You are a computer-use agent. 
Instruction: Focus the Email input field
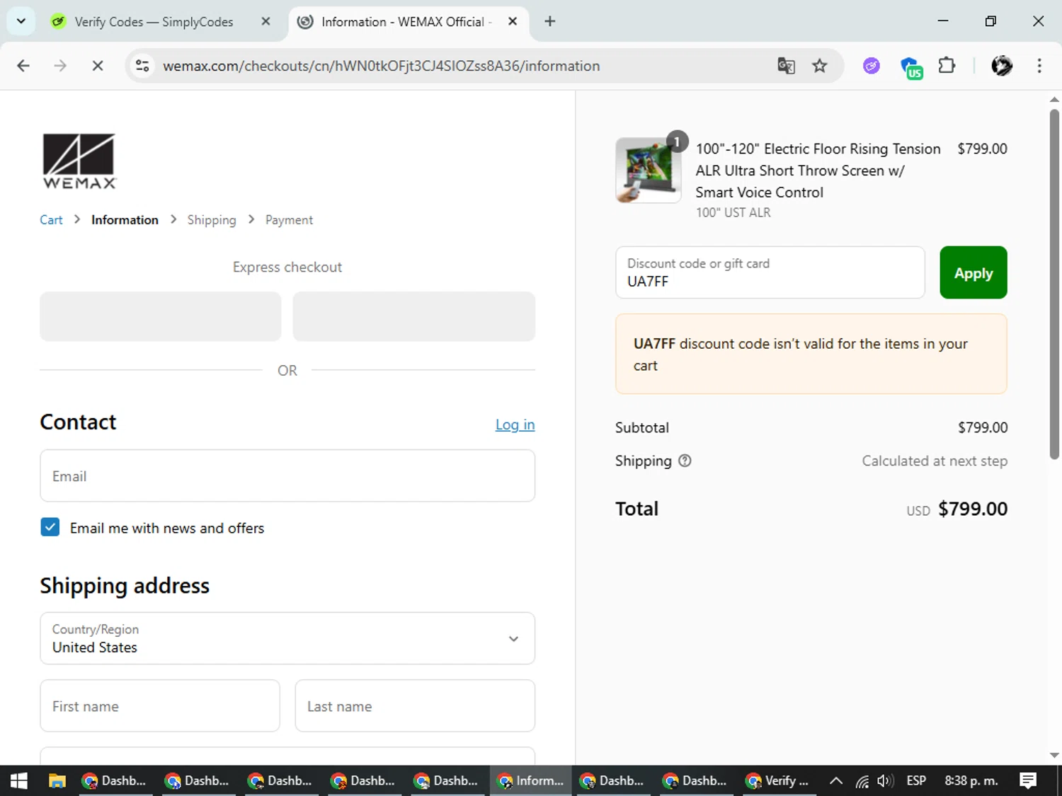point(287,476)
